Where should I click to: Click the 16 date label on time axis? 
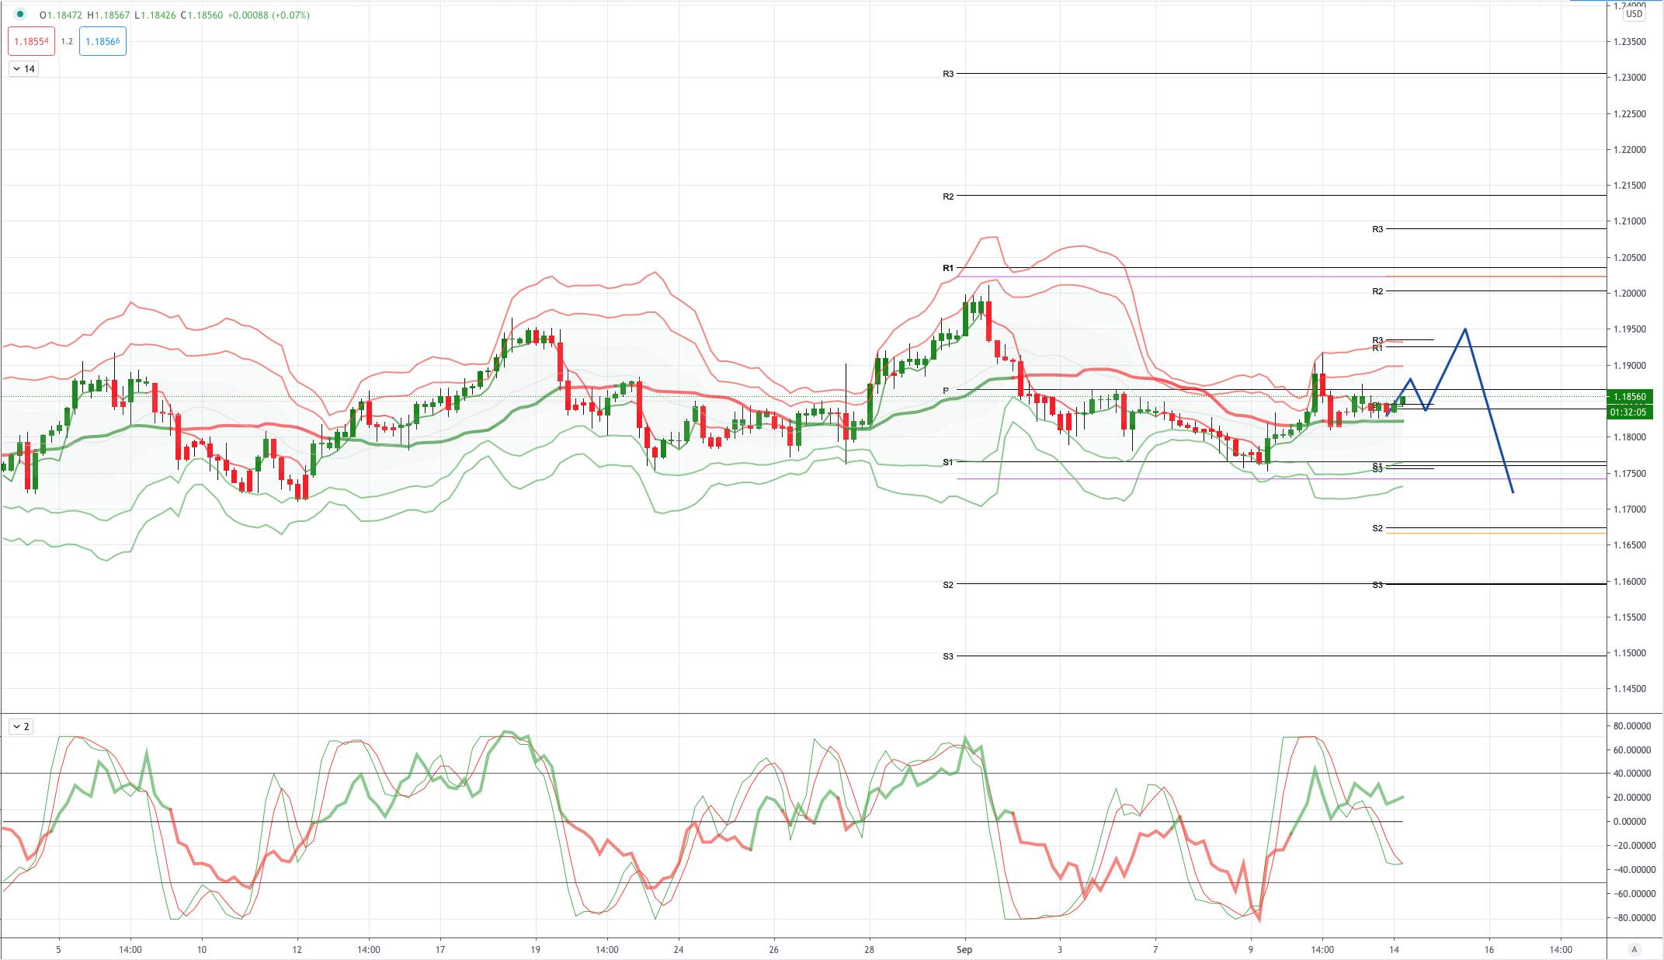pos(1489,950)
